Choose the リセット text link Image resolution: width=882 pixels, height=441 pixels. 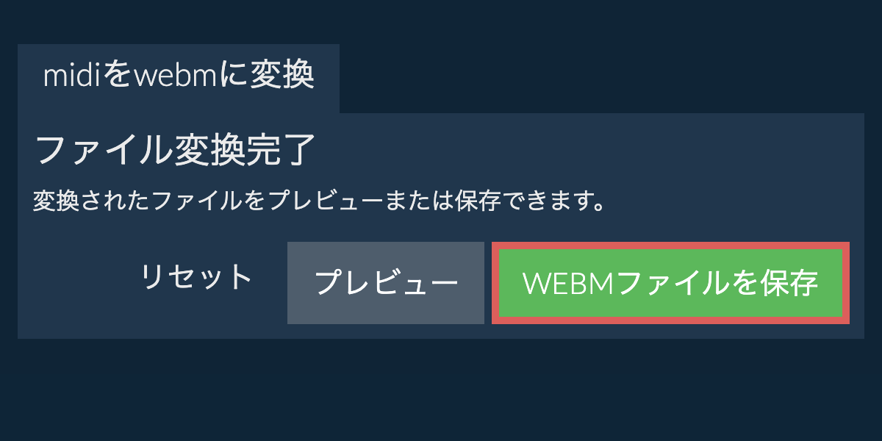(x=196, y=278)
